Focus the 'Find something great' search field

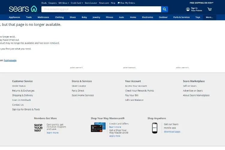click(x=101, y=9)
